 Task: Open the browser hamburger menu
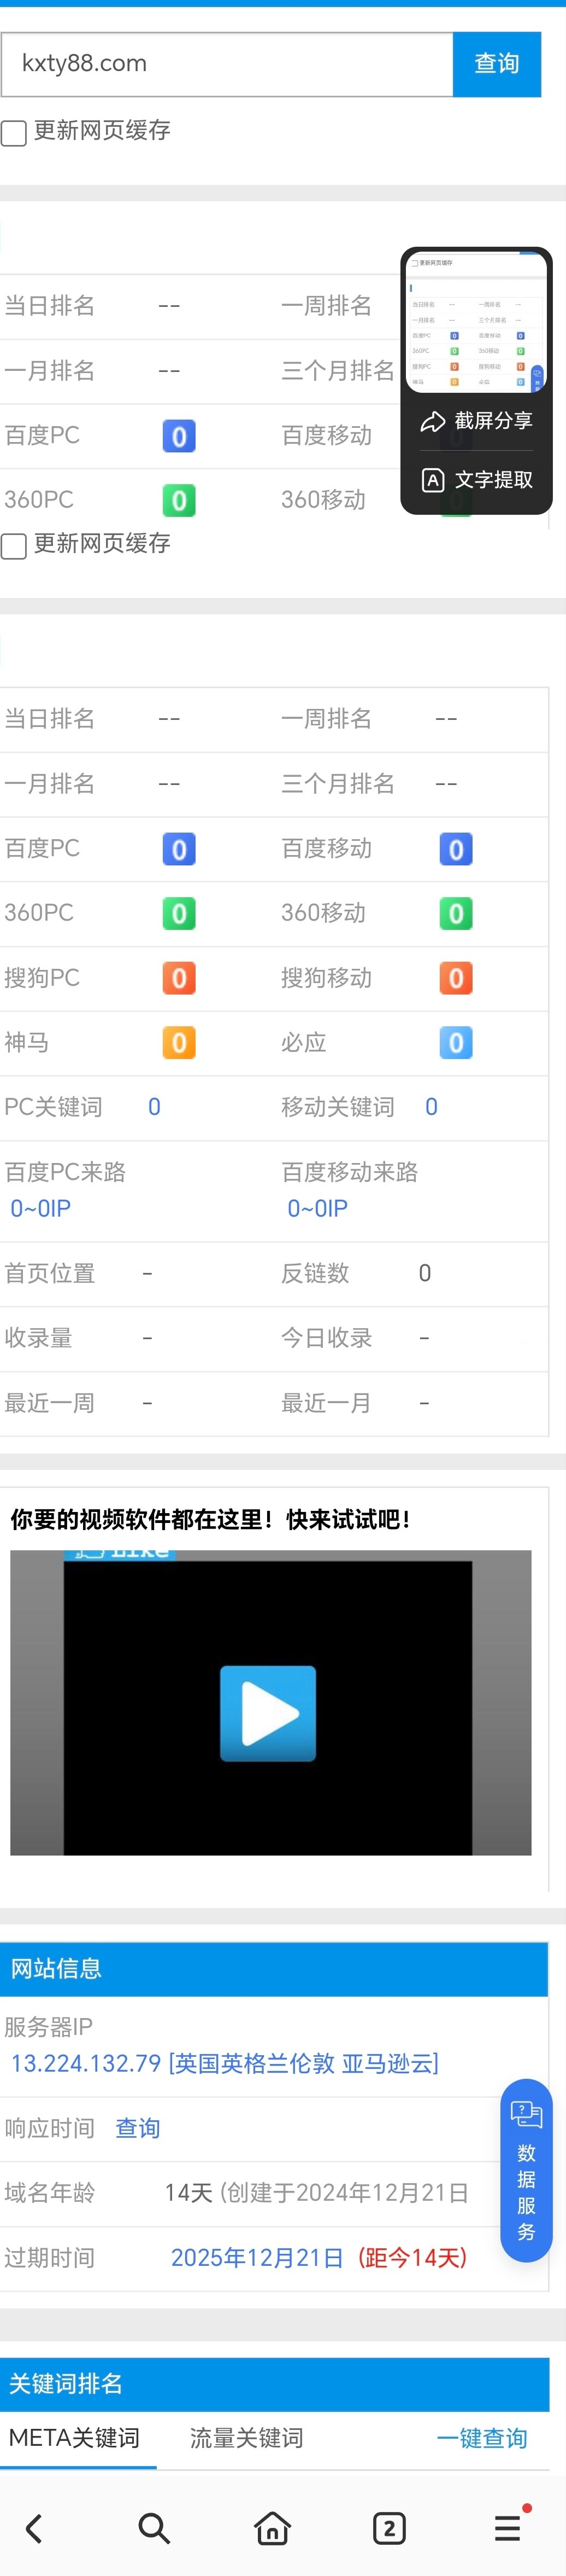[508, 2528]
